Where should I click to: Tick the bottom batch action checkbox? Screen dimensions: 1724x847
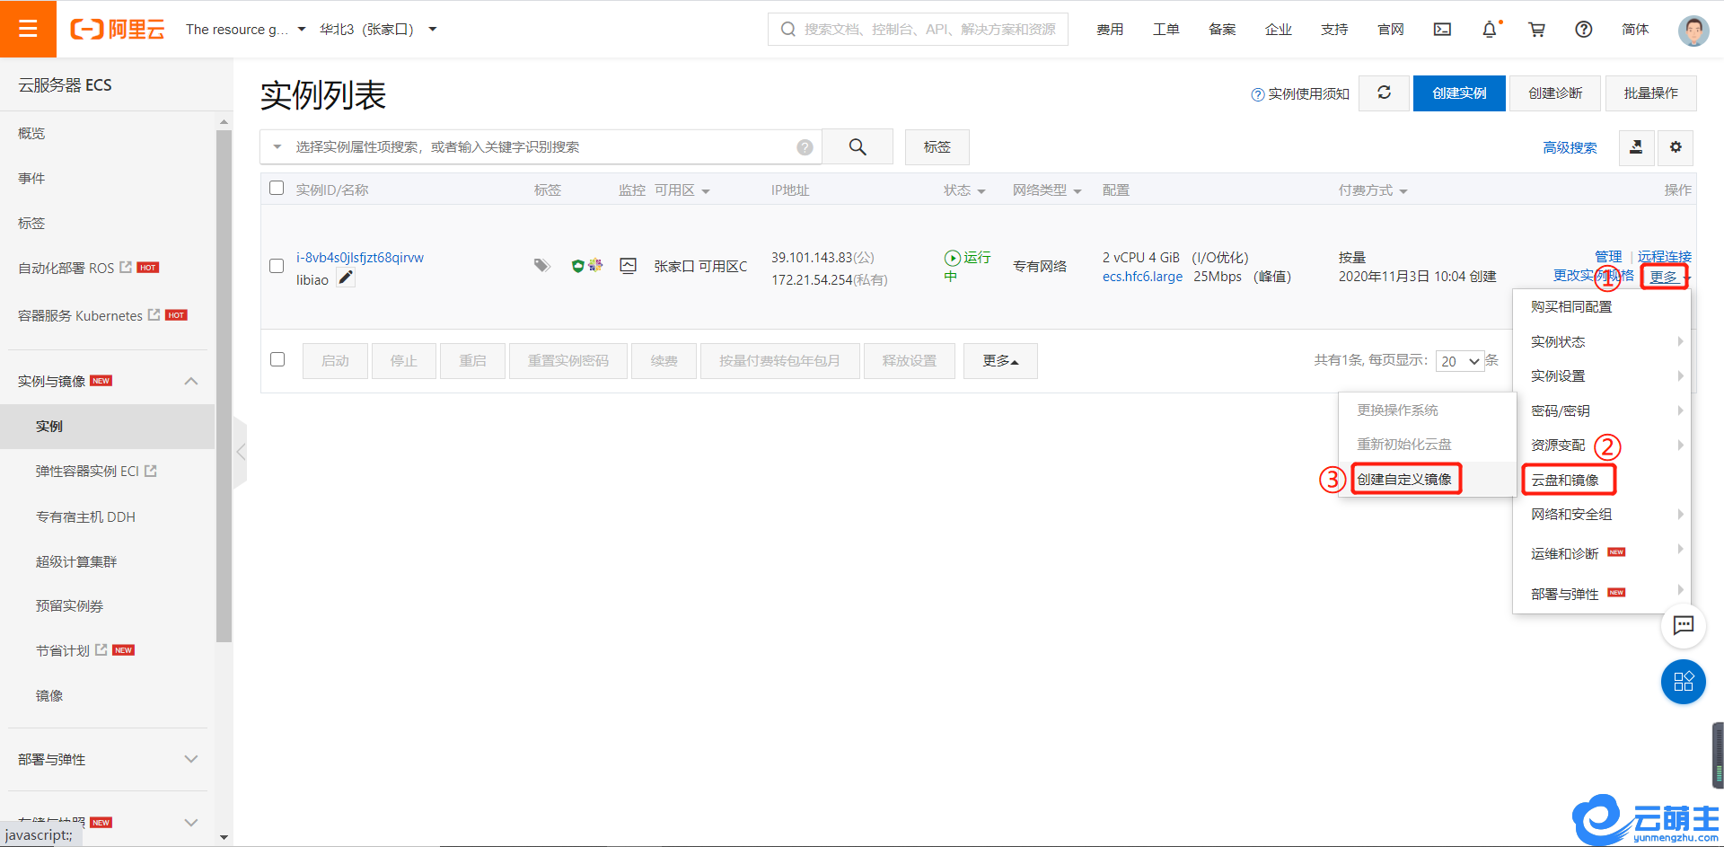click(x=277, y=359)
